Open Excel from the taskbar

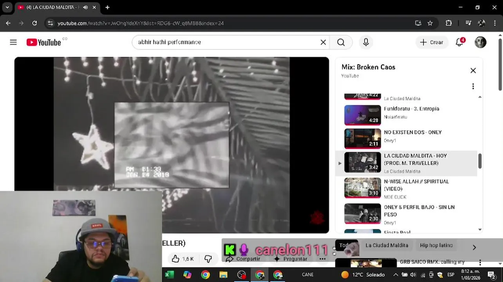point(169,275)
